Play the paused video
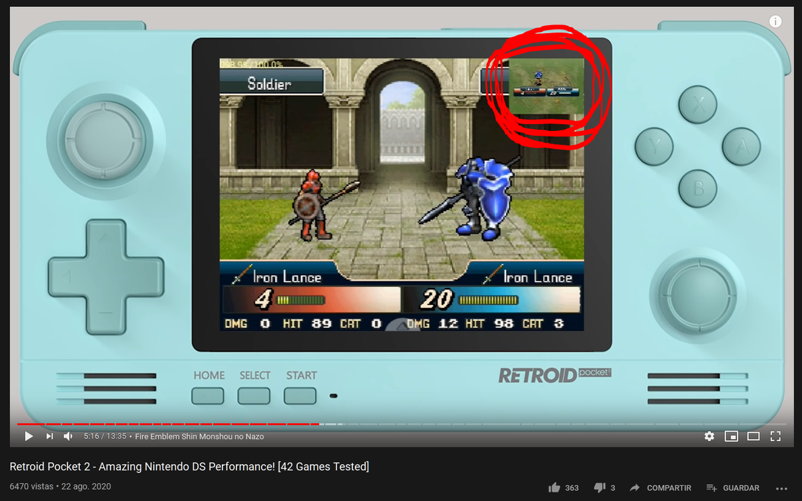 (29, 436)
